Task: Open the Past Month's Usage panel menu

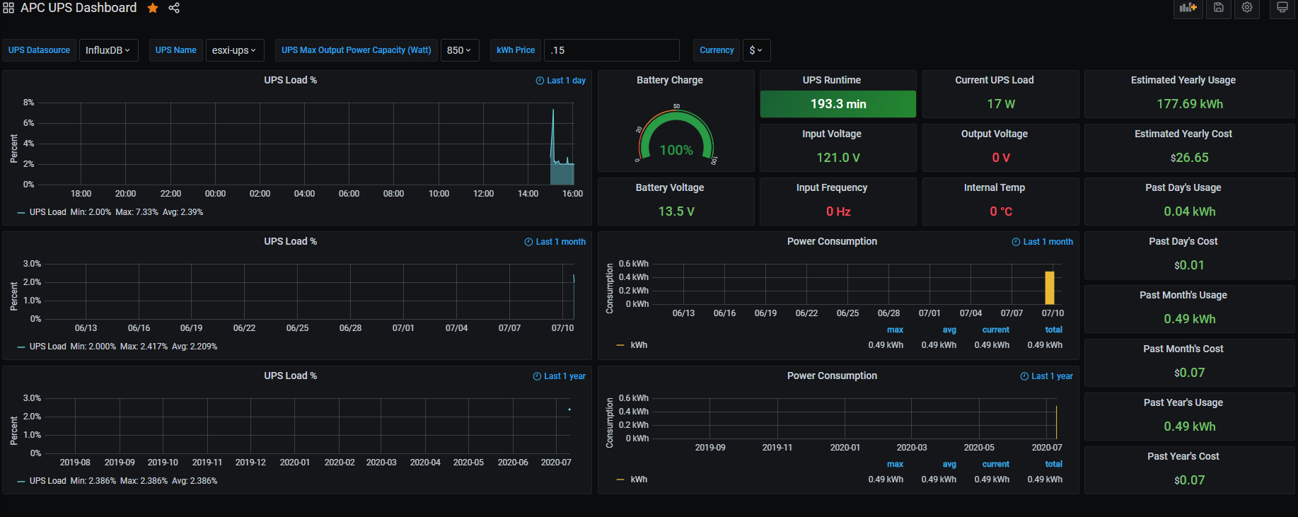Action: (1183, 296)
